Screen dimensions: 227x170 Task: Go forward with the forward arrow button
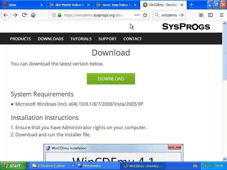click(15, 15)
